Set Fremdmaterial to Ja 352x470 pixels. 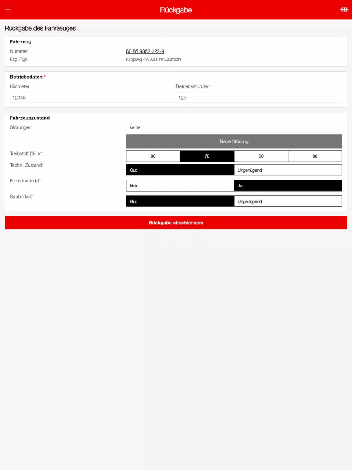pos(288,185)
